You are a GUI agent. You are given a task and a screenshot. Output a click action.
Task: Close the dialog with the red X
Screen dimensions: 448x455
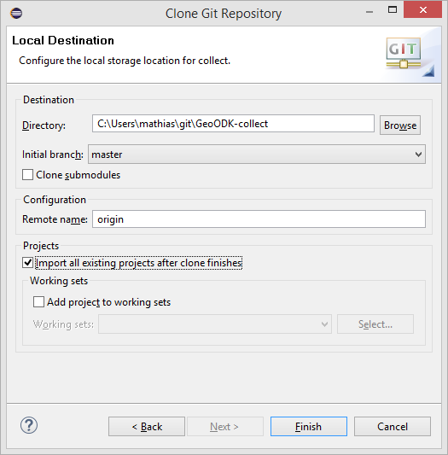point(422,10)
